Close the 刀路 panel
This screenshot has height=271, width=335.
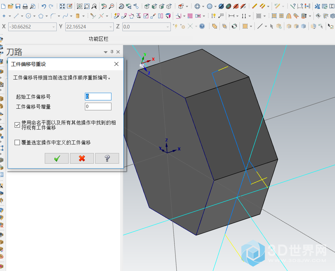coord(118,52)
